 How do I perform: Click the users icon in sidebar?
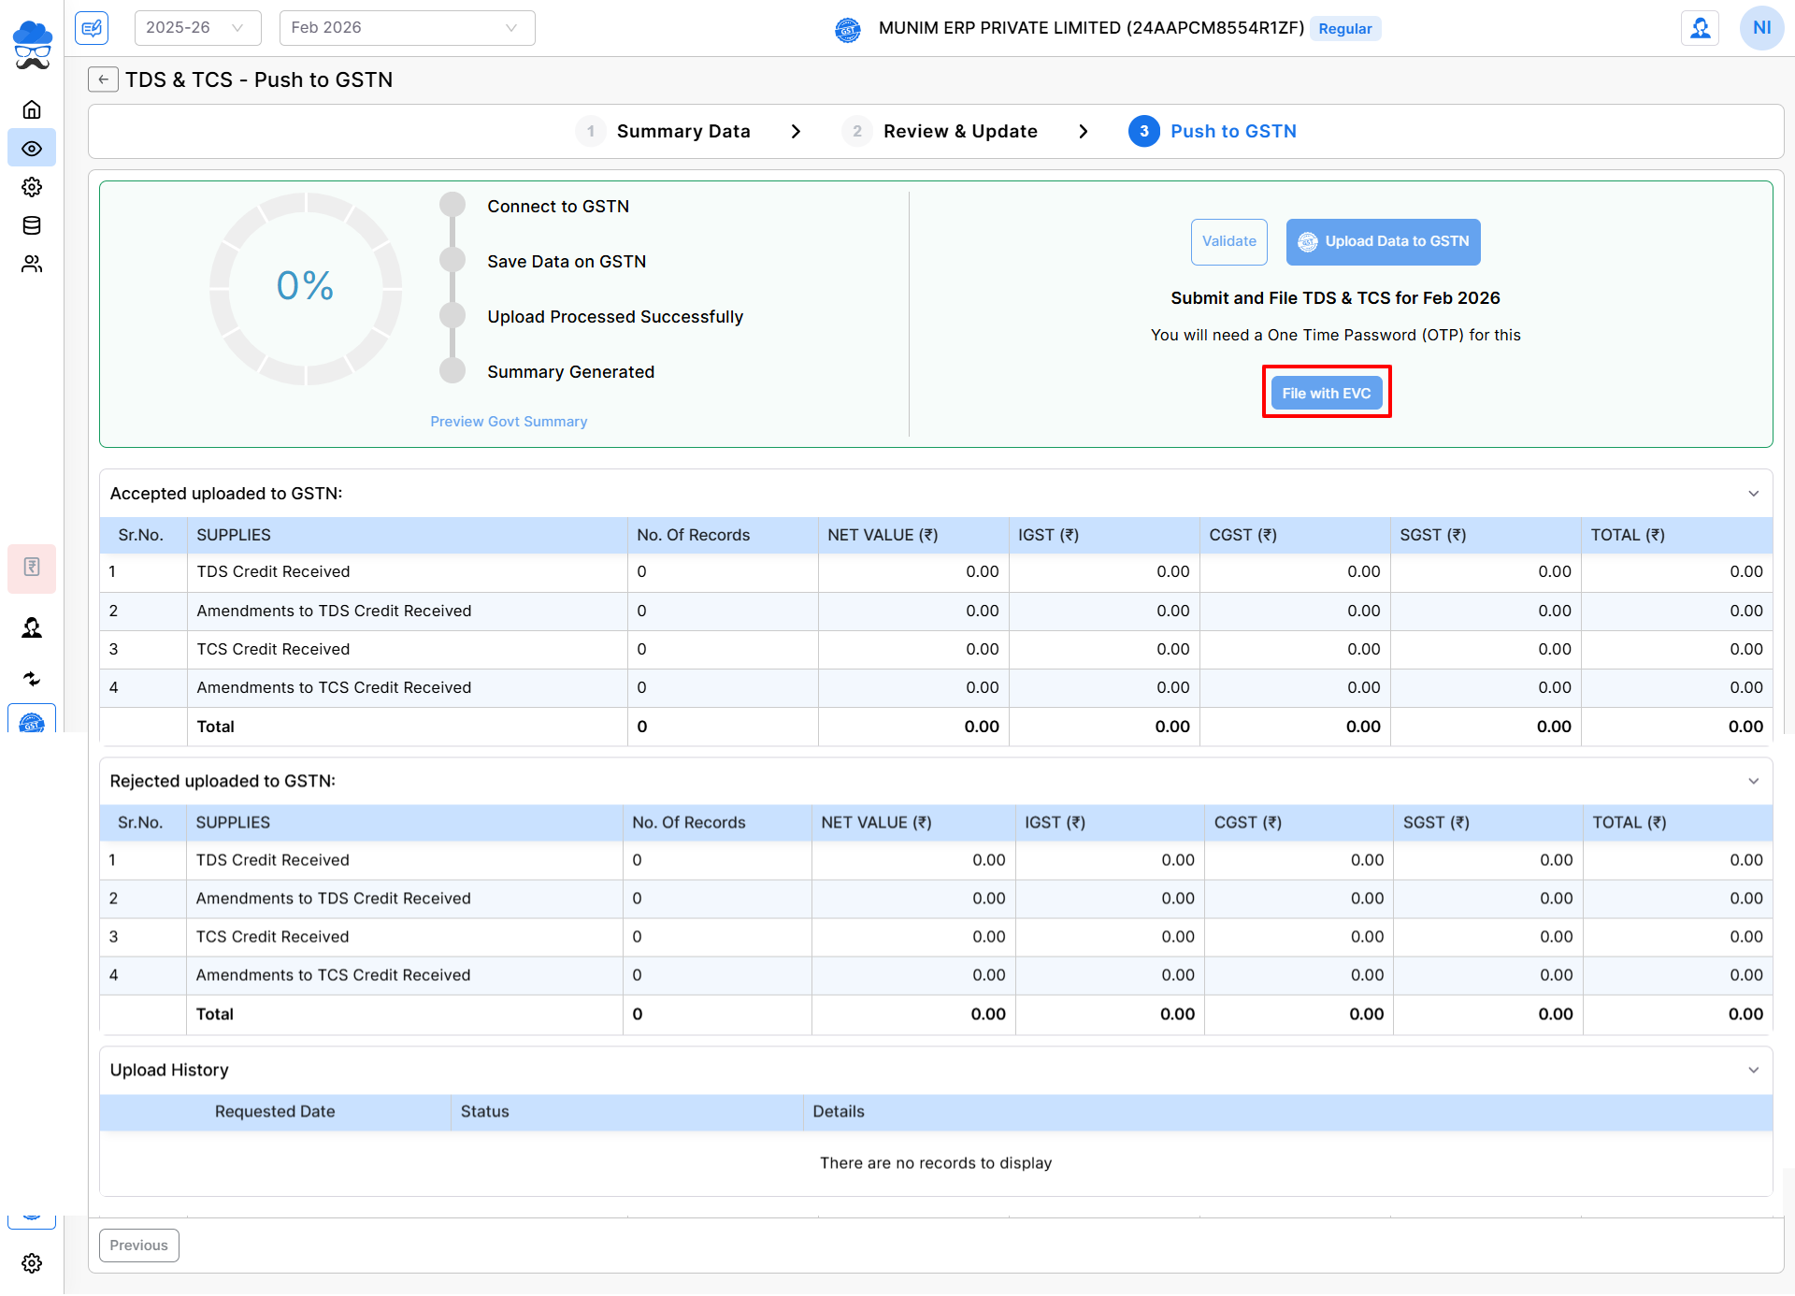pyautogui.click(x=32, y=265)
